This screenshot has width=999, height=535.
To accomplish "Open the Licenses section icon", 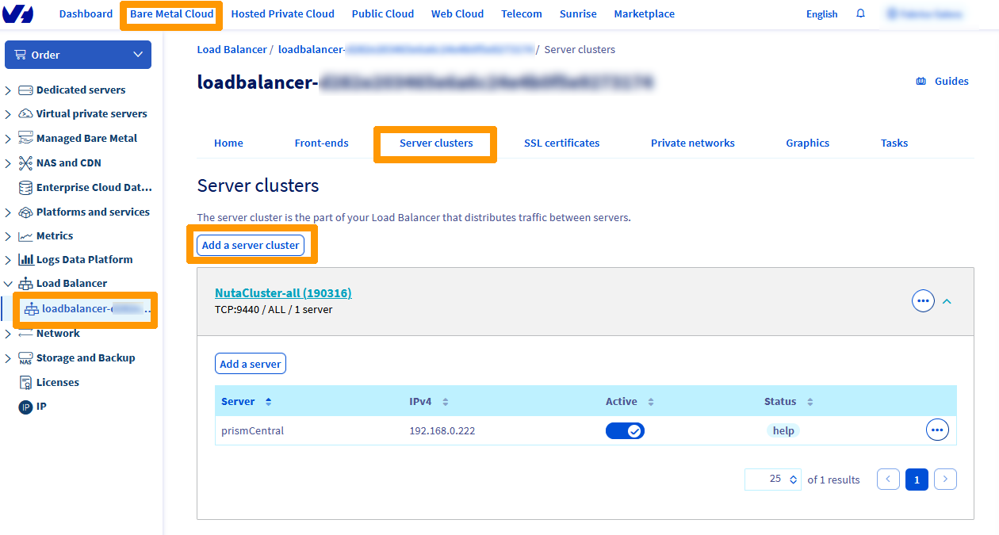I will (x=24, y=382).
